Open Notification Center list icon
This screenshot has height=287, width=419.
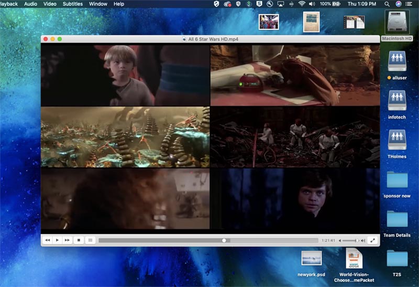pos(409,4)
